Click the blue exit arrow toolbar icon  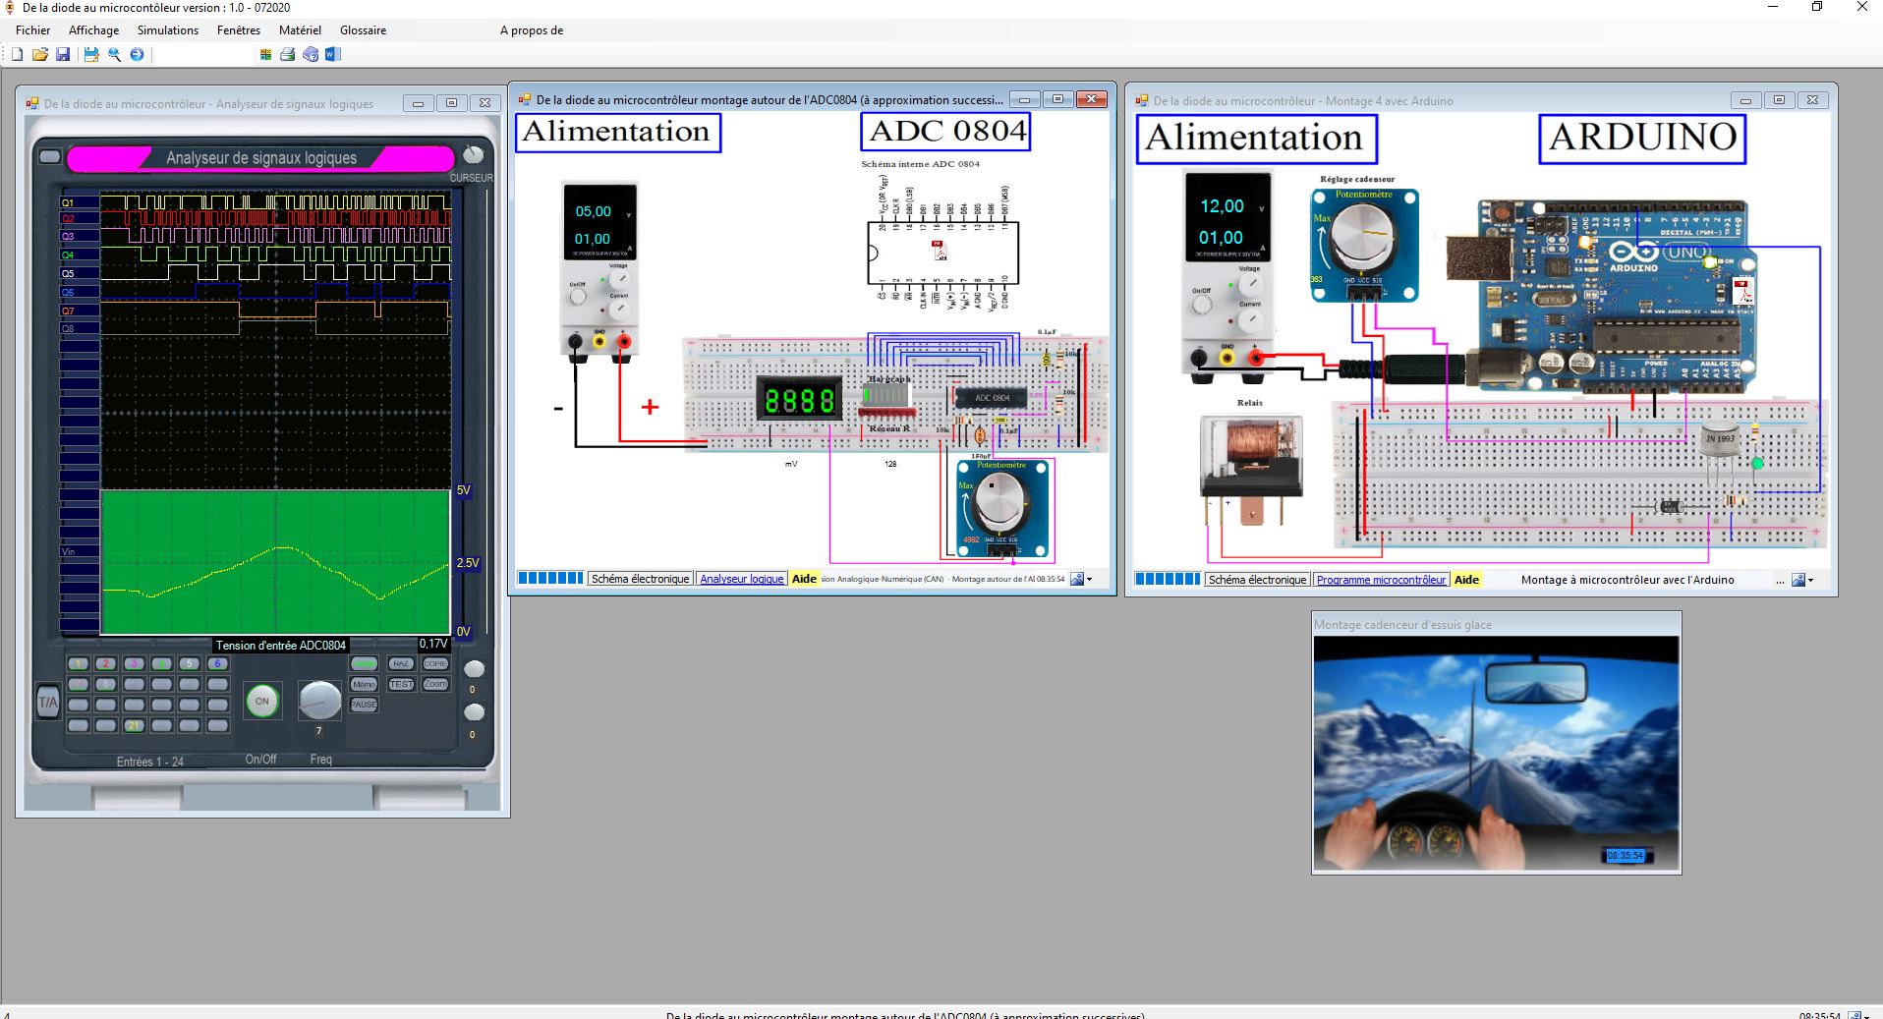pyautogui.click(x=137, y=55)
